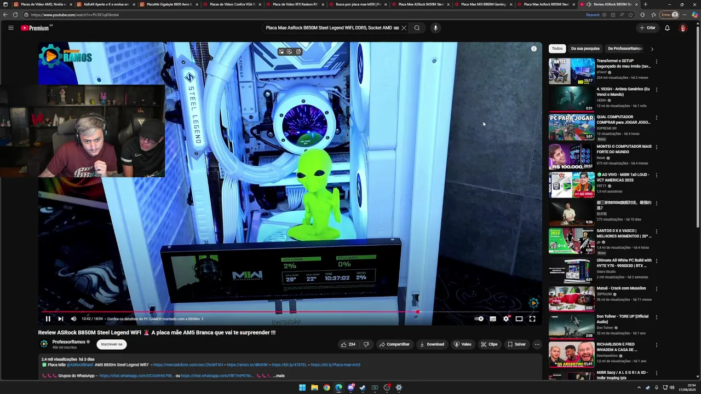701x394 pixels.
Task: Open the ProfessorRamos channel name
Action: (68, 342)
